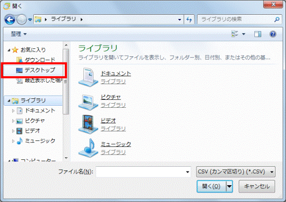Viewport: 286px width, 202px height.
Task: Click ライブラリ in the address breadcrumb
Action: pyautogui.click(x=64, y=19)
